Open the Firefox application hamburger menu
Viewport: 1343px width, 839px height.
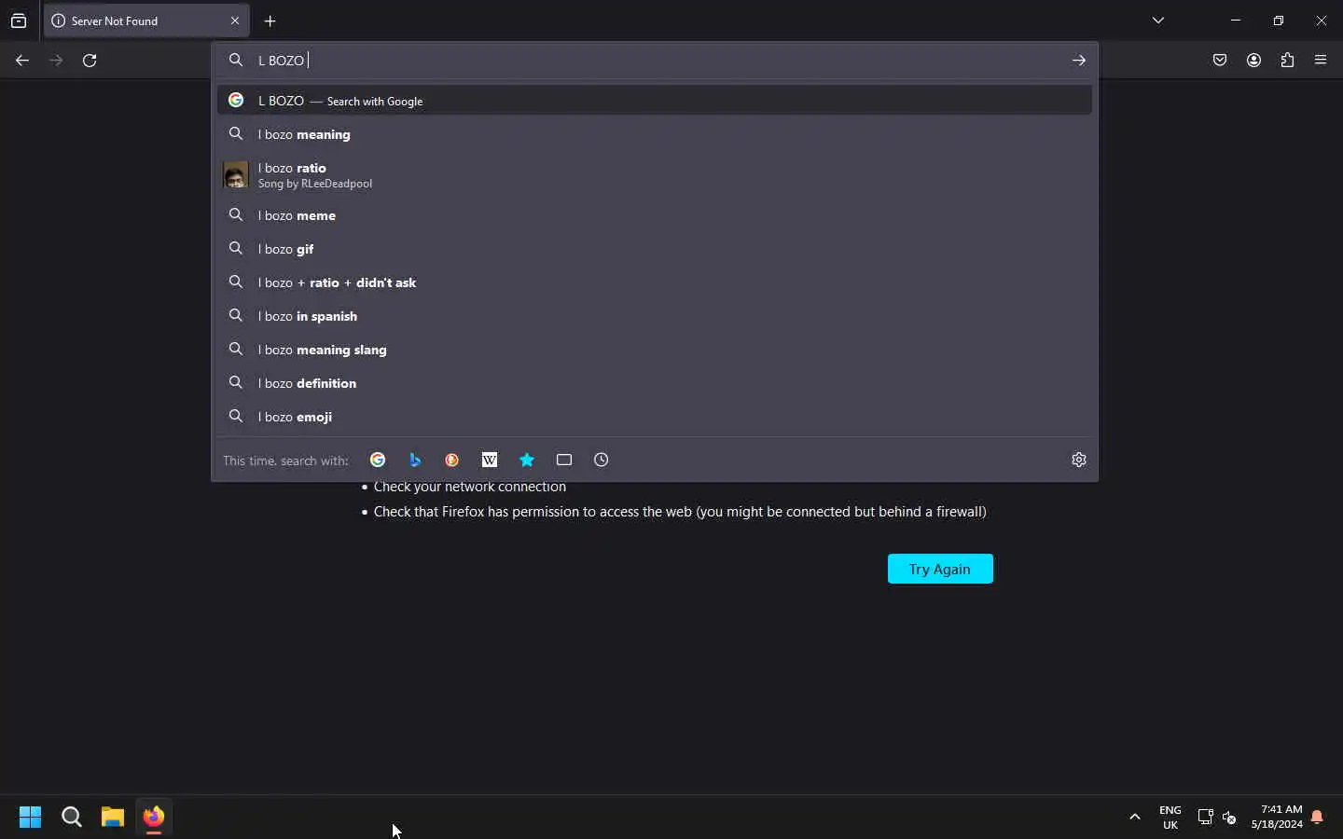click(x=1321, y=61)
